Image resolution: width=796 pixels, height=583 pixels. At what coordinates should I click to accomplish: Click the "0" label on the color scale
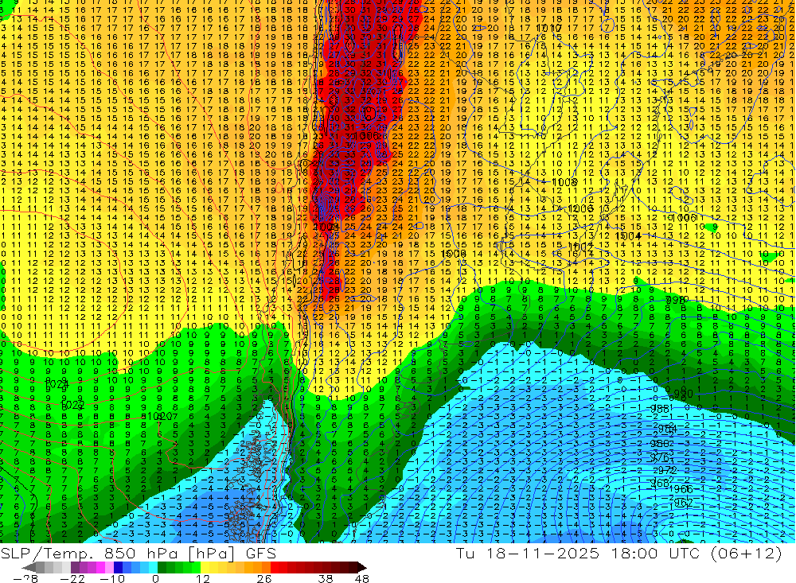tap(155, 578)
